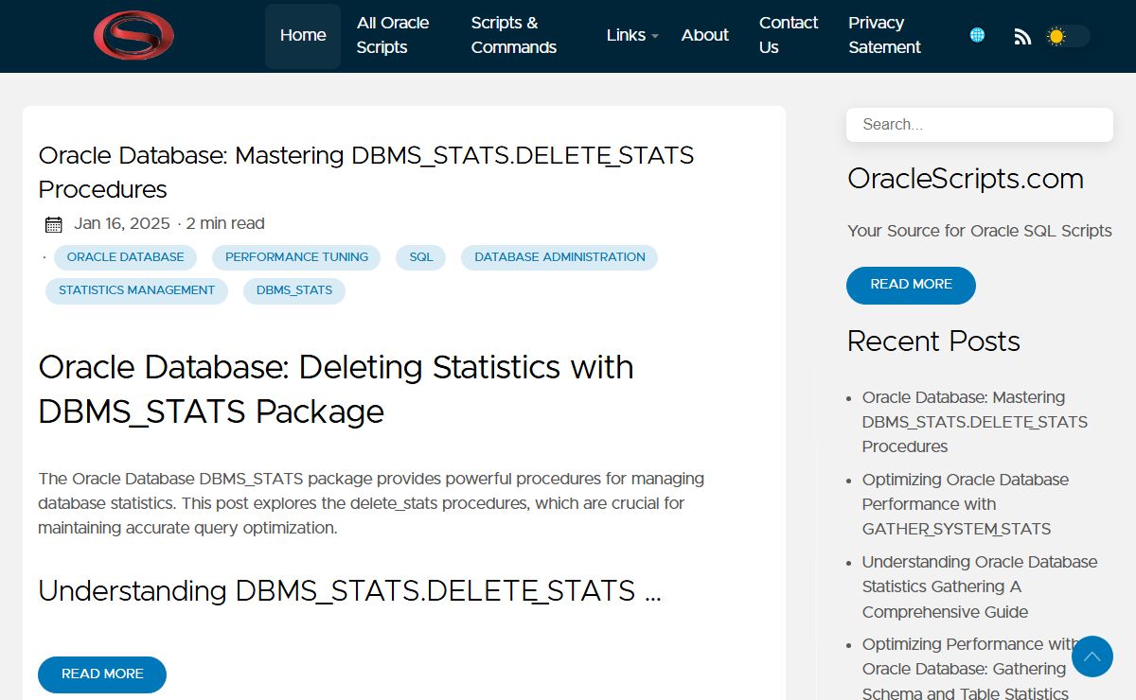1136x700 pixels.
Task: Select the DATABASE ADMINISTRATION tag
Action: click(x=559, y=257)
